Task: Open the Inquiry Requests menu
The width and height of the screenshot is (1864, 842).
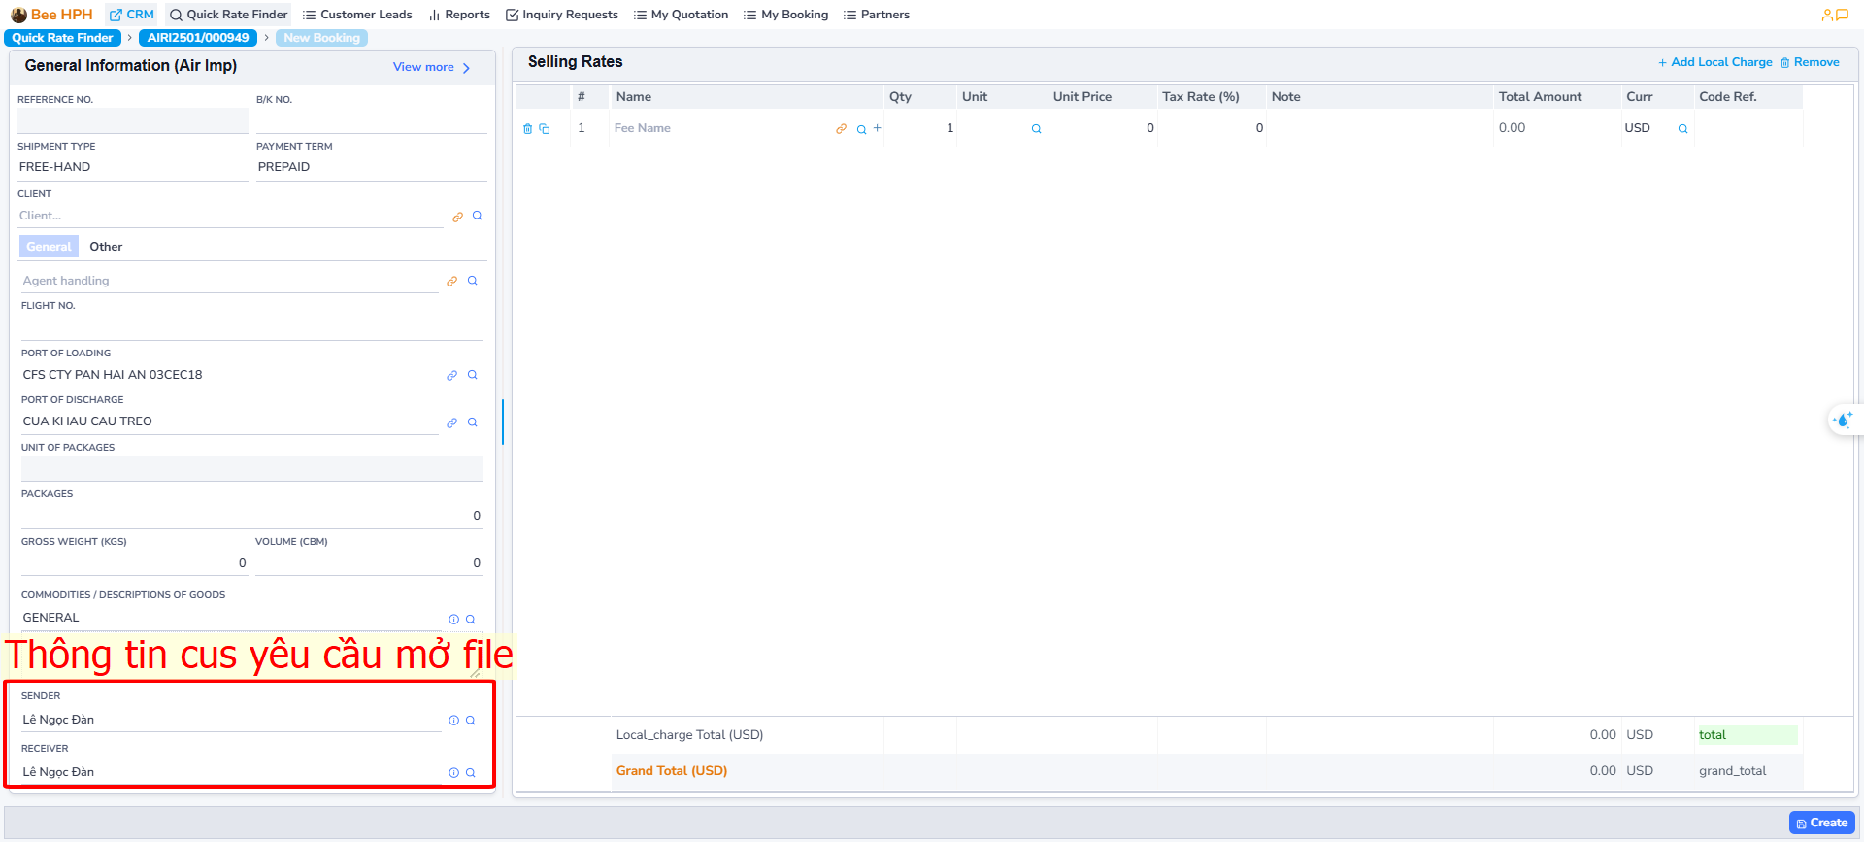Action: click(x=562, y=15)
